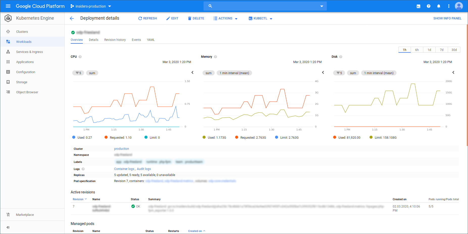Click the Storage sidebar icon
This screenshot has height=234, width=468.
(x=8, y=82)
